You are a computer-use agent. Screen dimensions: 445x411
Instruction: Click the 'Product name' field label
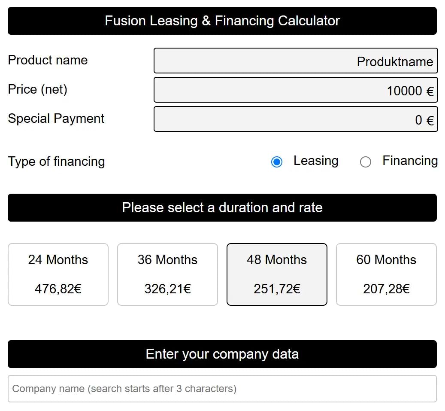[48, 60]
